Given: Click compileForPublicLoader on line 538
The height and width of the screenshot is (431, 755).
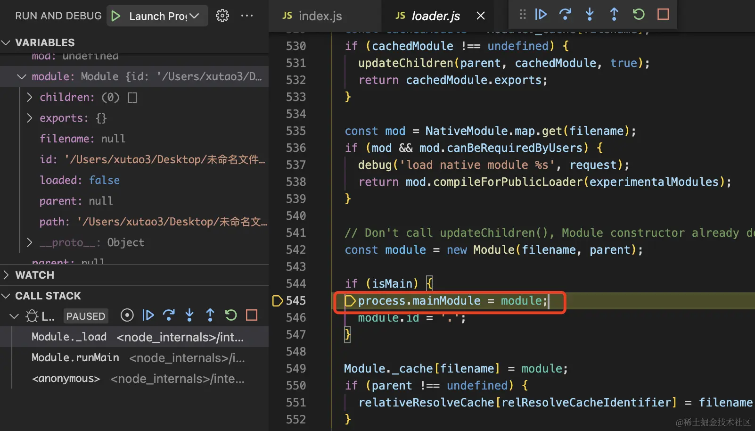Looking at the screenshot, I should click(x=508, y=182).
